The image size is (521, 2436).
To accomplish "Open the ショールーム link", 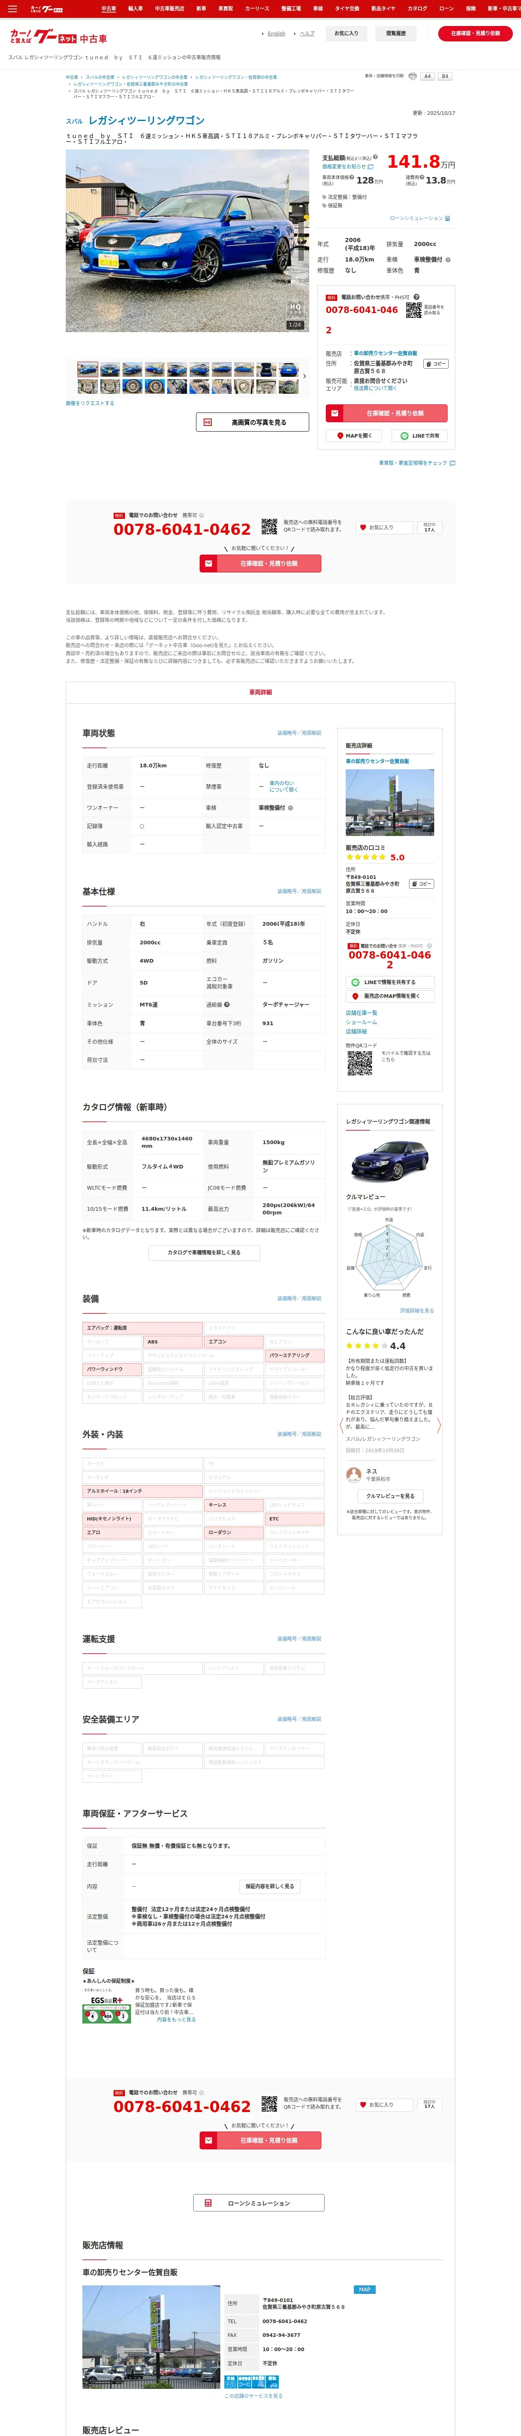I will [361, 1022].
